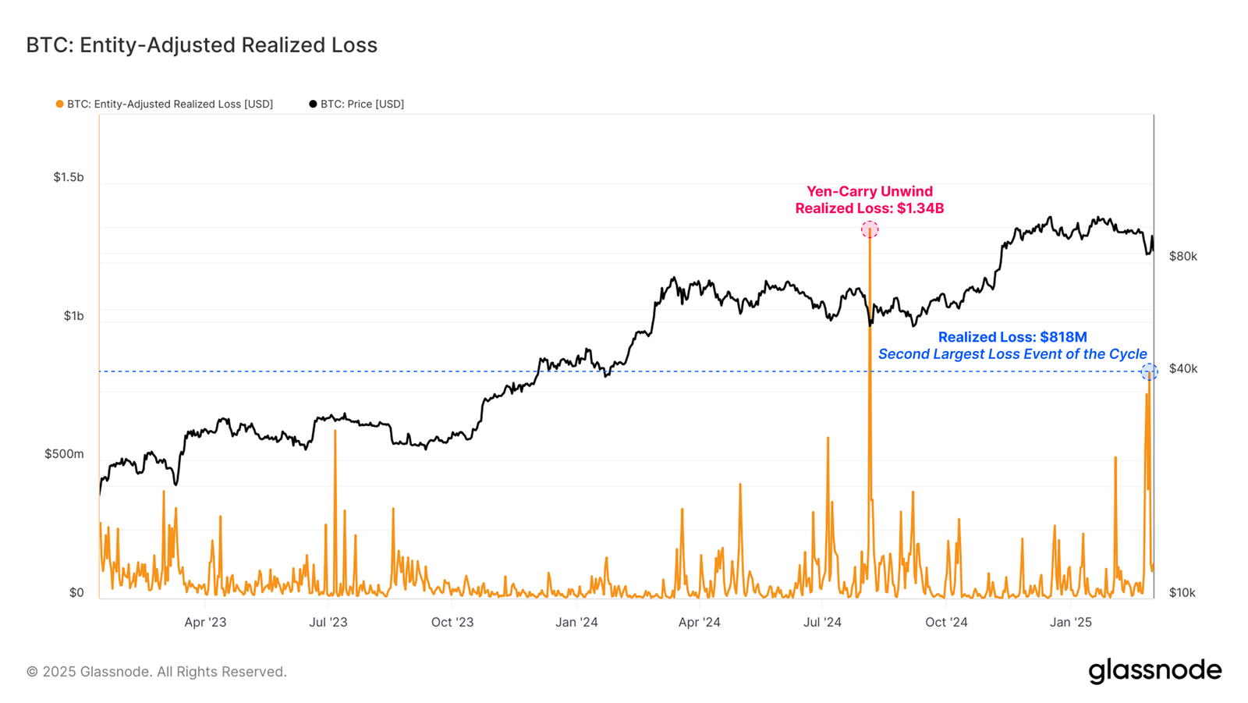Click the black BTC Price legend dot
1248x703 pixels.
(x=313, y=104)
